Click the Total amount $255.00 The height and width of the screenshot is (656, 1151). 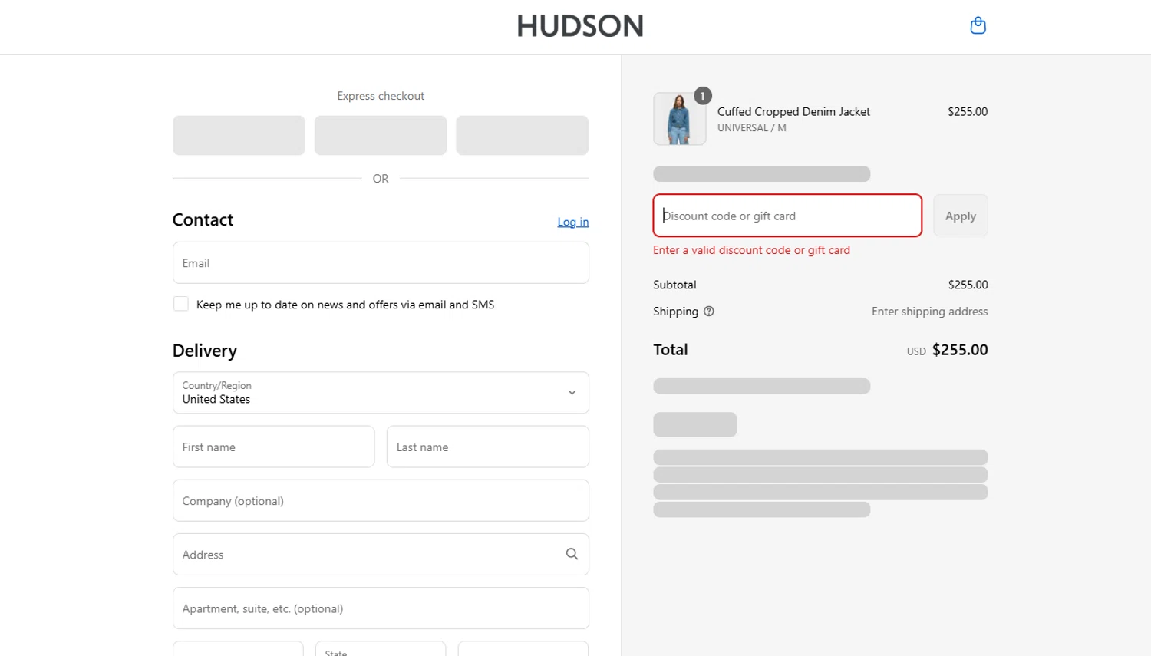pos(960,350)
